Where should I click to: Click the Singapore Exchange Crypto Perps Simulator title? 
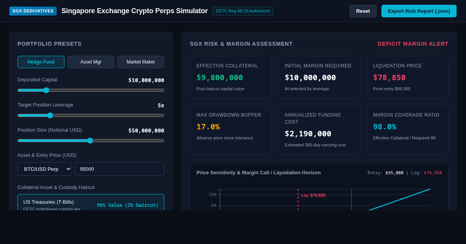[x=134, y=11]
